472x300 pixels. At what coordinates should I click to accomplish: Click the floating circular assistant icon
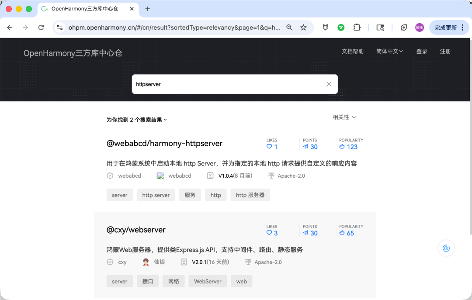pos(446,248)
